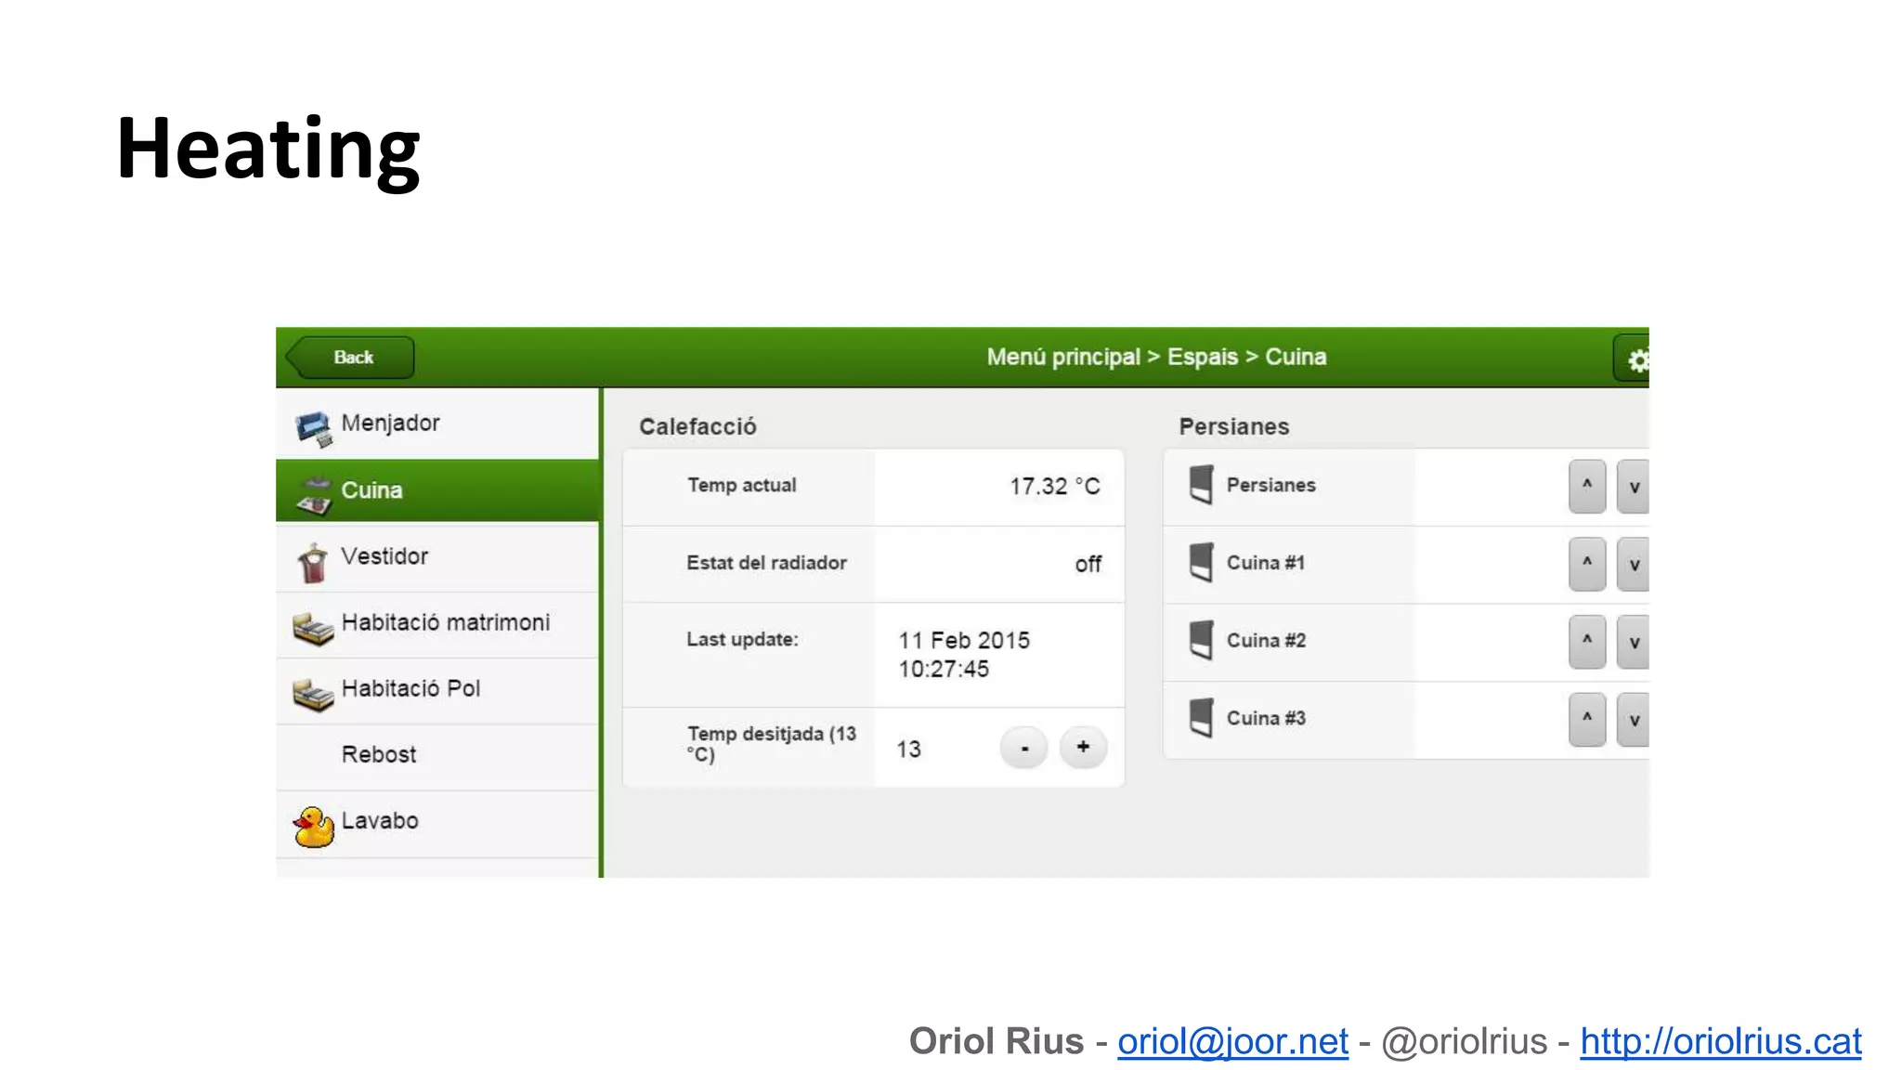Raise all Persianes with up arrow
Image resolution: width=1902 pixels, height=1070 pixels.
point(1587,486)
